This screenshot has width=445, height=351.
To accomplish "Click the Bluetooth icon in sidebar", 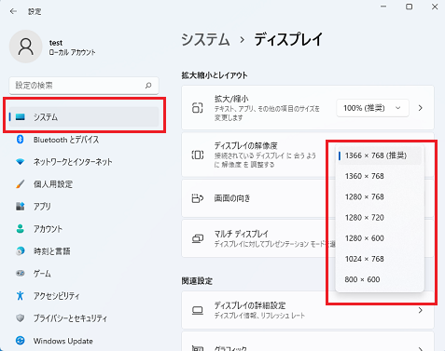I will pyautogui.click(x=21, y=140).
